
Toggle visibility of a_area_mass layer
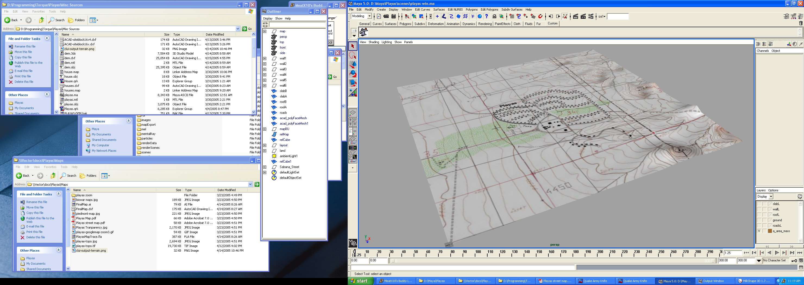pyautogui.click(x=759, y=231)
